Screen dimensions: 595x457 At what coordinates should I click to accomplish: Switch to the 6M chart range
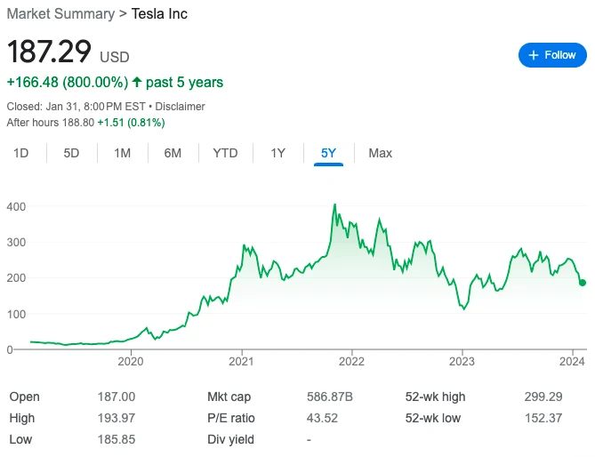(x=173, y=153)
